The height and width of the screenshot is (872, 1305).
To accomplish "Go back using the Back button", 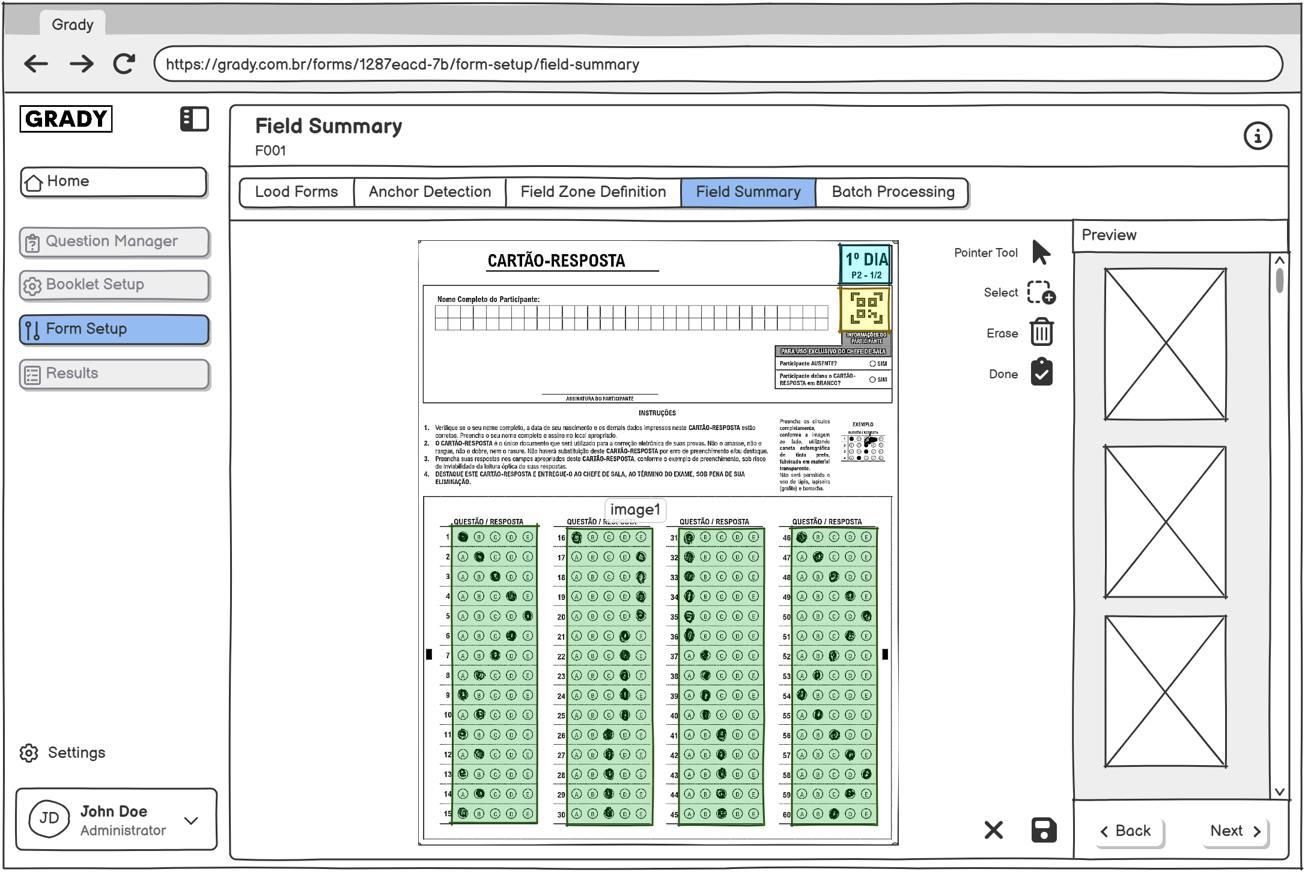I will click(x=1128, y=831).
